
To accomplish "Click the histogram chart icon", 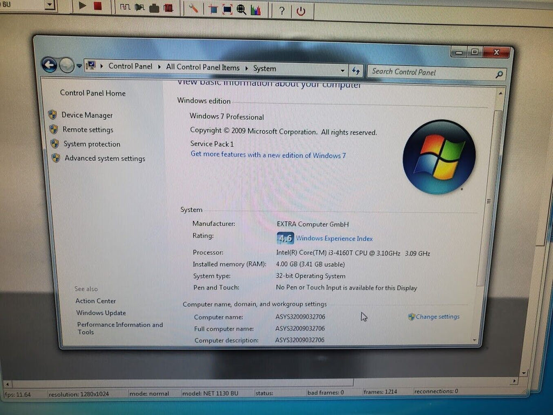I will 255,10.
